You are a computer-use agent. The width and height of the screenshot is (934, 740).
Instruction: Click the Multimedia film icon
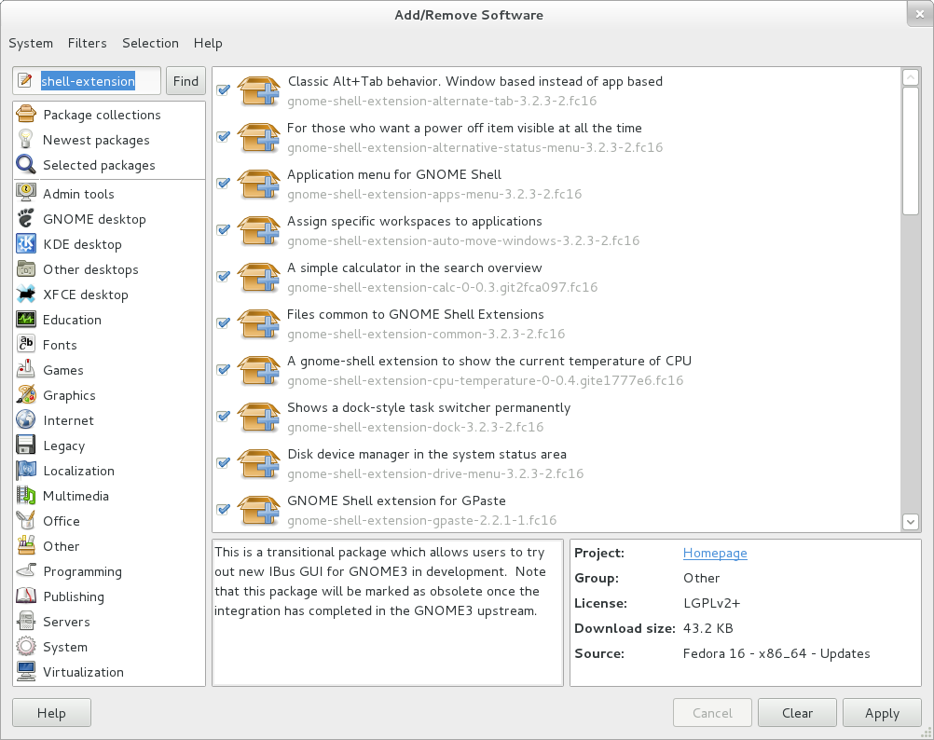click(25, 495)
